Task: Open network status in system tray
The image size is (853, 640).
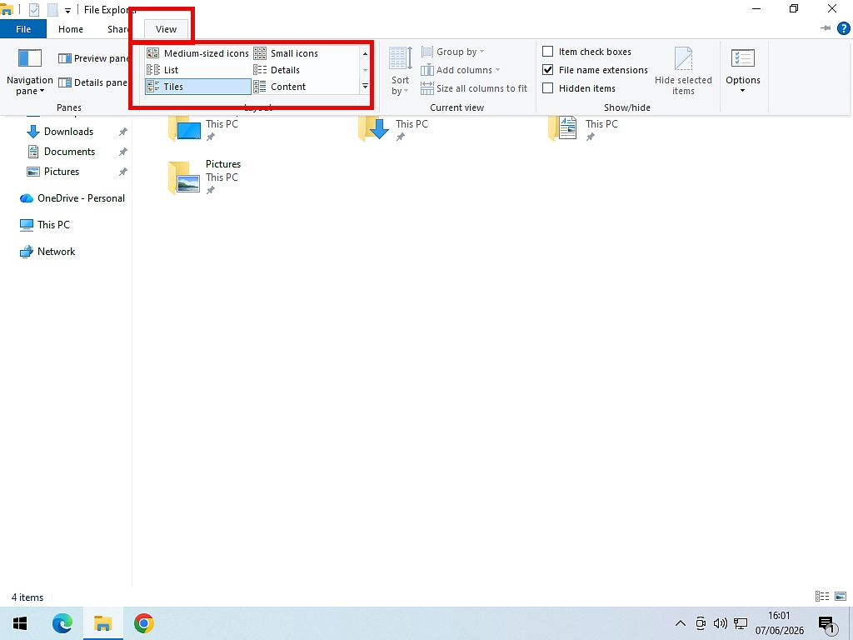Action: click(741, 623)
